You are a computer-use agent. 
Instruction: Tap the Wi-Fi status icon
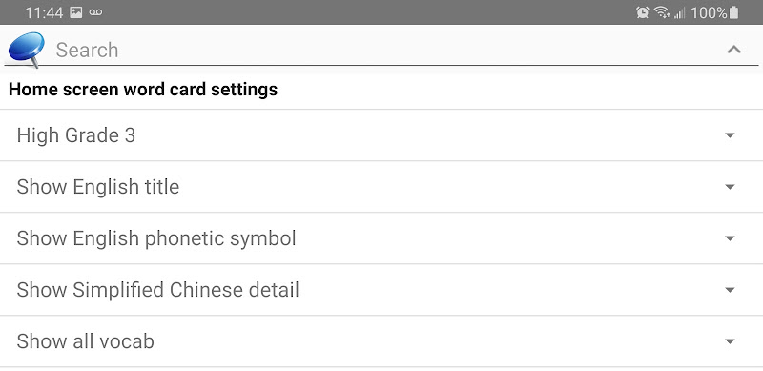point(662,12)
